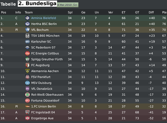Image resolution: width=167 pixels, height=123 pixels.
Task: Click the TSV 1860 München crest icon
Action: (27, 36)
